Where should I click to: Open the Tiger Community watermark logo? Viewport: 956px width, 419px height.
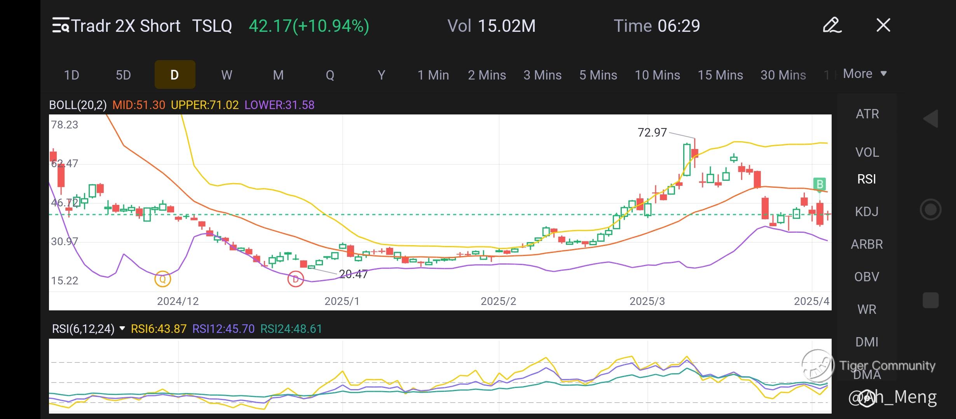(x=818, y=365)
